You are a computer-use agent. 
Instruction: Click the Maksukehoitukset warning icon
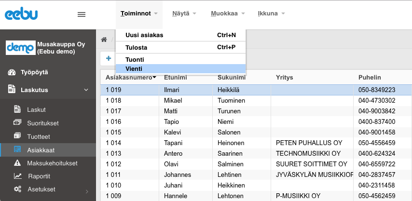click(17, 163)
